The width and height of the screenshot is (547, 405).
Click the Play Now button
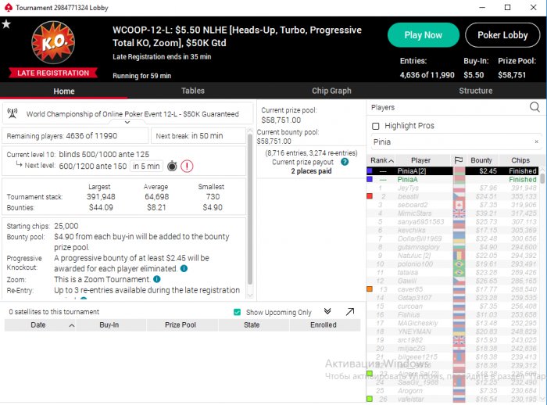[x=424, y=35]
